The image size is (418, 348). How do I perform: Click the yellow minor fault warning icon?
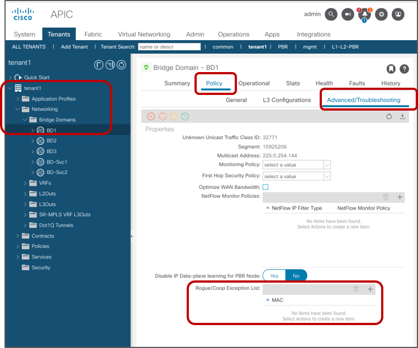pyautogui.click(x=174, y=116)
